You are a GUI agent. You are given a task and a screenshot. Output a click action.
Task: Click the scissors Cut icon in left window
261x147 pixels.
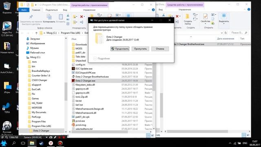(x=68, y=16)
